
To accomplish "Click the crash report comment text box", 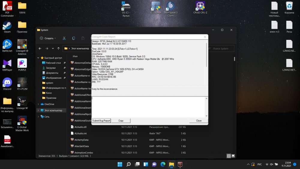I will (x=148, y=107).
